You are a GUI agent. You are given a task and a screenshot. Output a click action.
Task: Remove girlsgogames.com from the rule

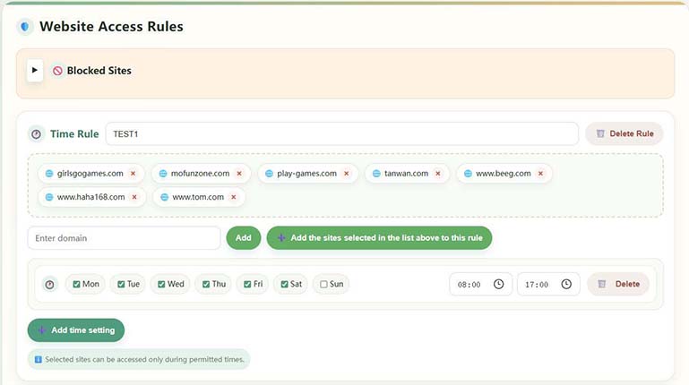(x=133, y=174)
